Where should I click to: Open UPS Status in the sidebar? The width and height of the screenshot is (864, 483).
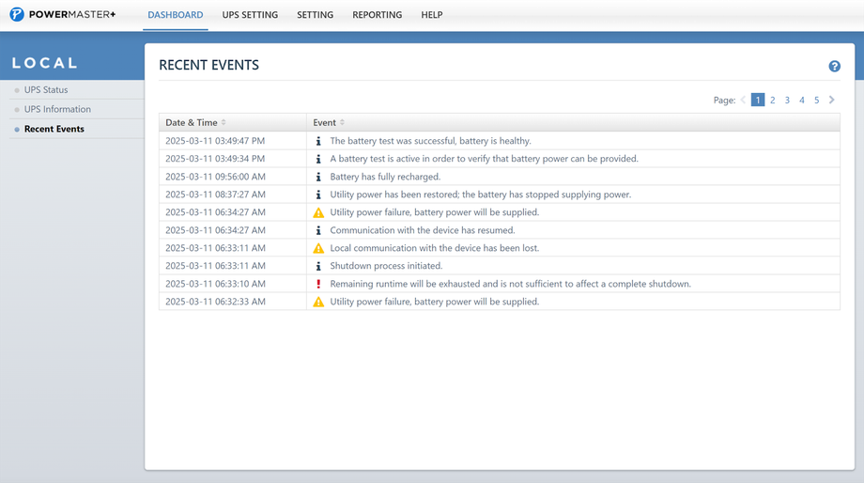(46, 90)
